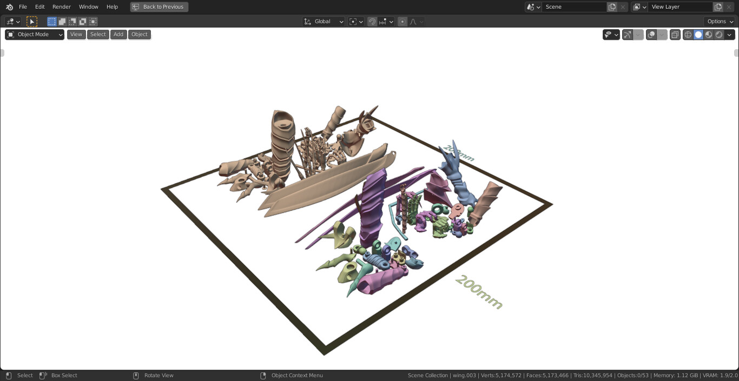Open the Global transform orientation dropdown

[324, 22]
